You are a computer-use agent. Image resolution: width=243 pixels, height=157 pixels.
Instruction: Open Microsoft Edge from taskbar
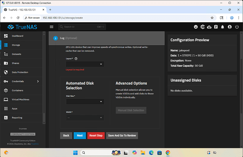point(151,153)
